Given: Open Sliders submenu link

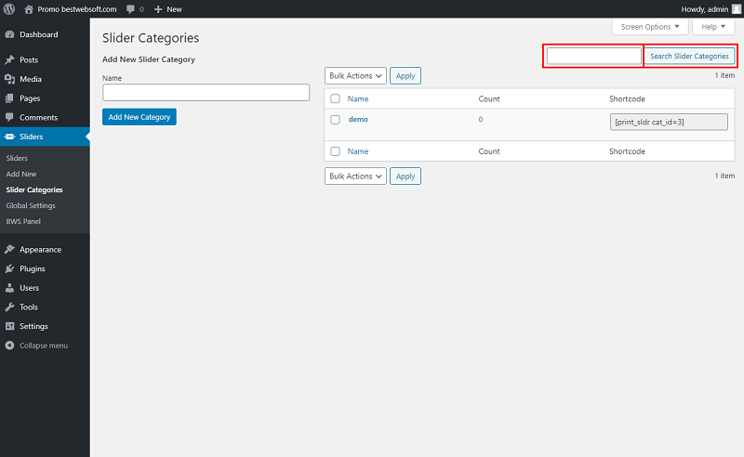Looking at the screenshot, I should 17,158.
